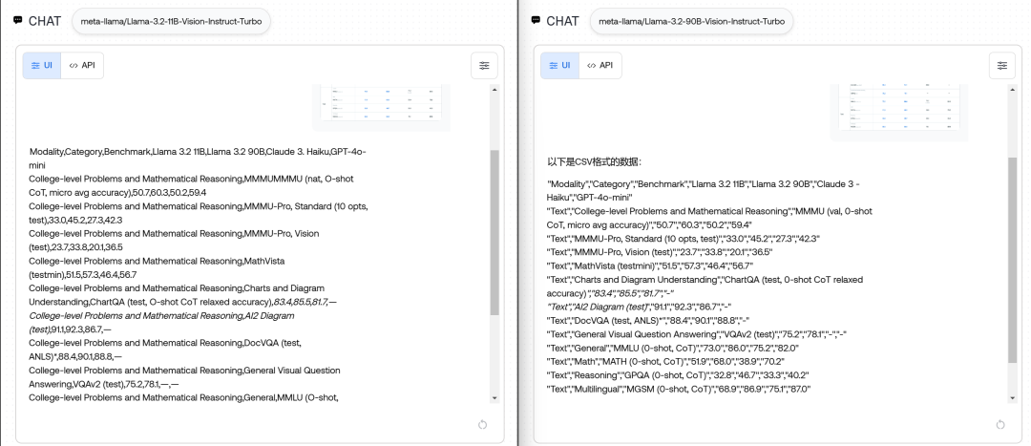The width and height of the screenshot is (1031, 446).
Task: Open the uploaded table thumbnail in left chat
Action: coord(381,105)
